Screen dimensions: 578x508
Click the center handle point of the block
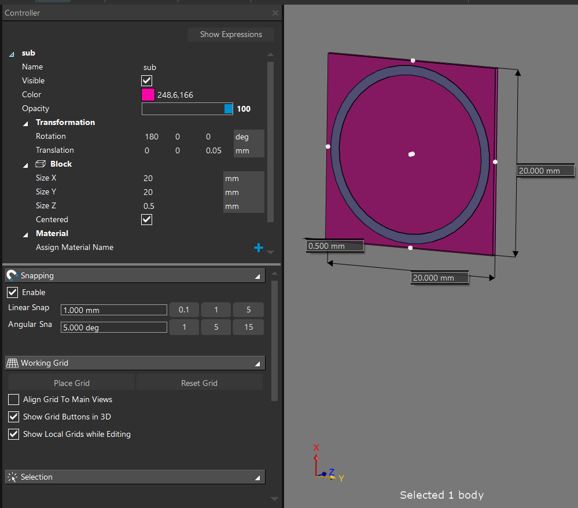pos(411,154)
